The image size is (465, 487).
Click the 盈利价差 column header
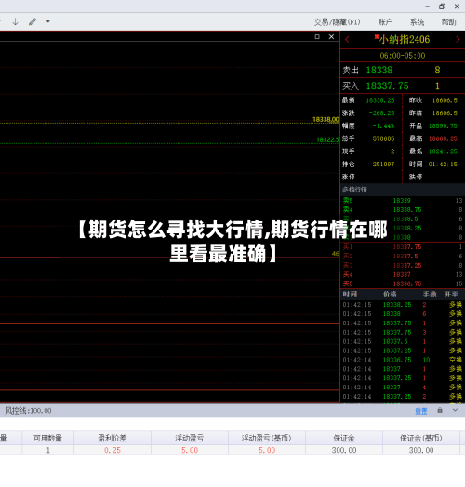pyautogui.click(x=113, y=439)
